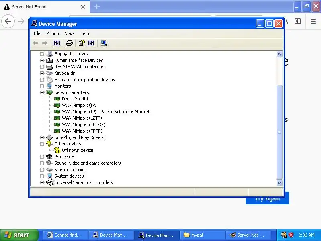Select the Server Not Found browser tab
This screenshot has height=241, width=321.
45,7
